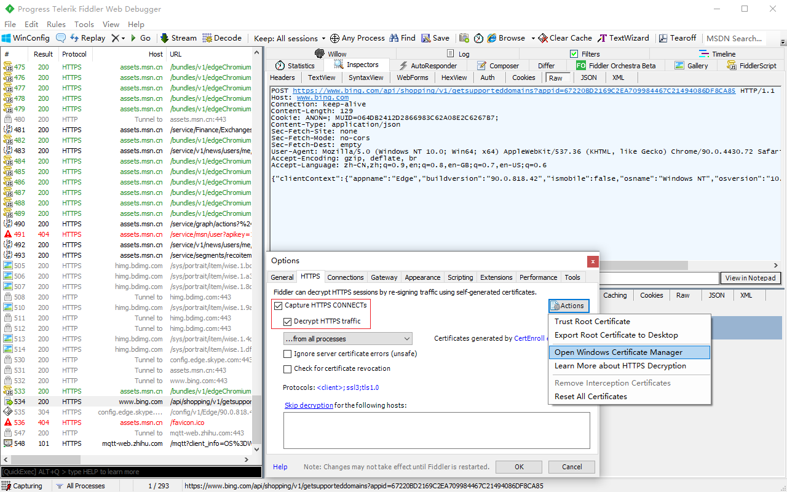Focus the QuickExec command box
The height and width of the screenshot is (492, 787).
(x=131, y=472)
